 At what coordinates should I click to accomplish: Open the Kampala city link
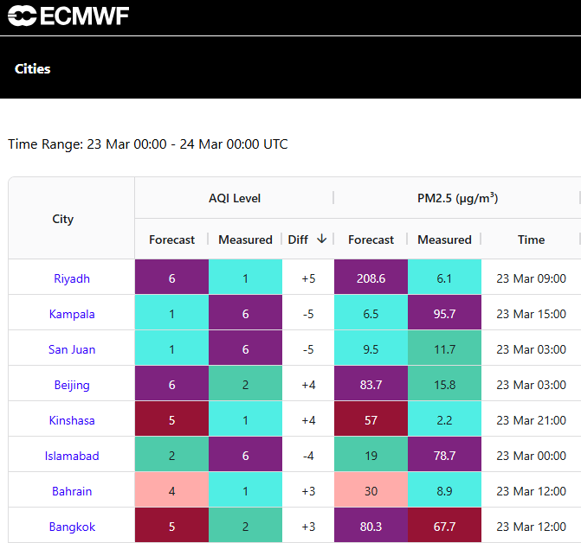(x=72, y=314)
